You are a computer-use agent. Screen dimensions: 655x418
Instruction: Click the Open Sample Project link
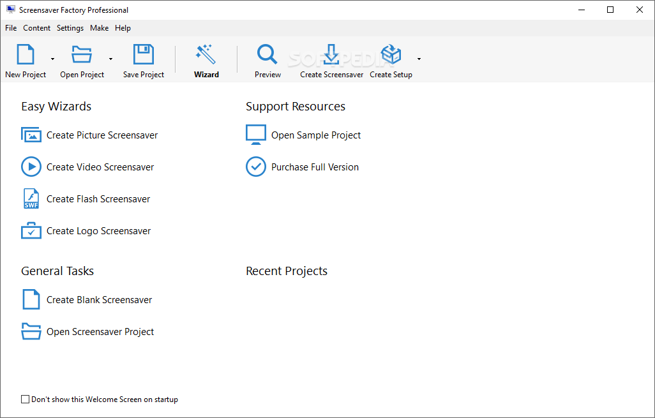(x=316, y=135)
